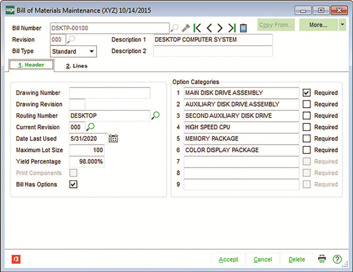353x272 pixels.
Task: Click the Color Display Package field
Action: coord(242,150)
